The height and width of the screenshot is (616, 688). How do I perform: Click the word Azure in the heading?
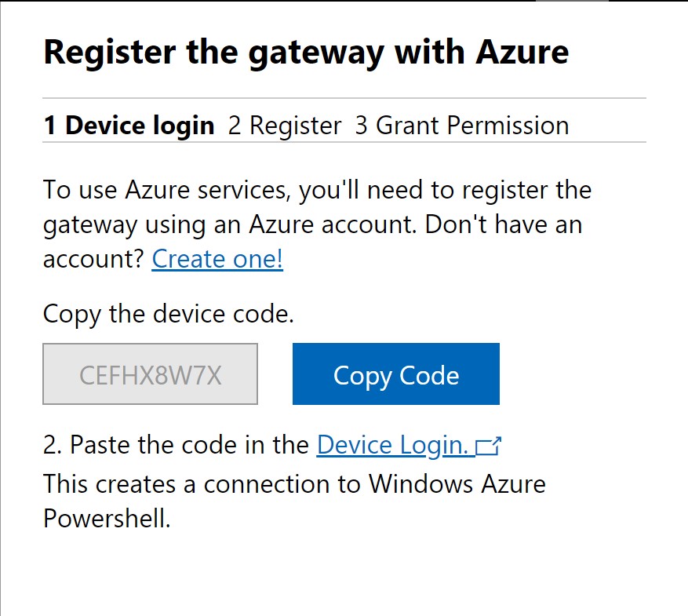click(x=522, y=53)
